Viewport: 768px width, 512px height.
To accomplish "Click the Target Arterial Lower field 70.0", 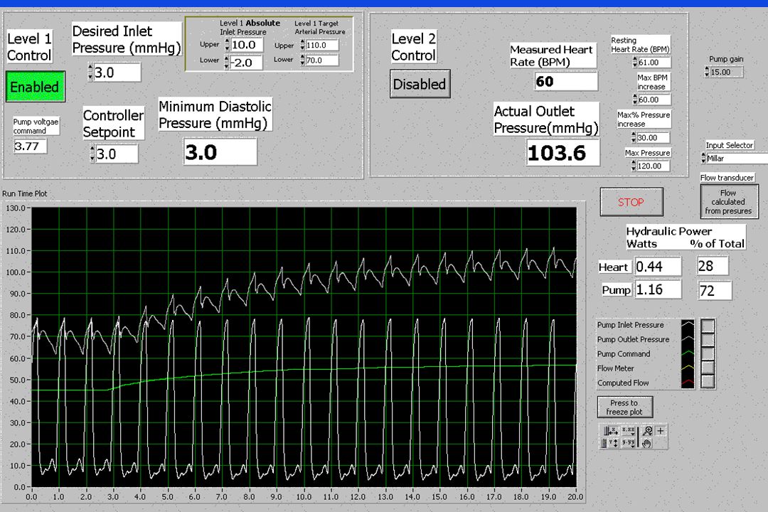I will [x=322, y=60].
